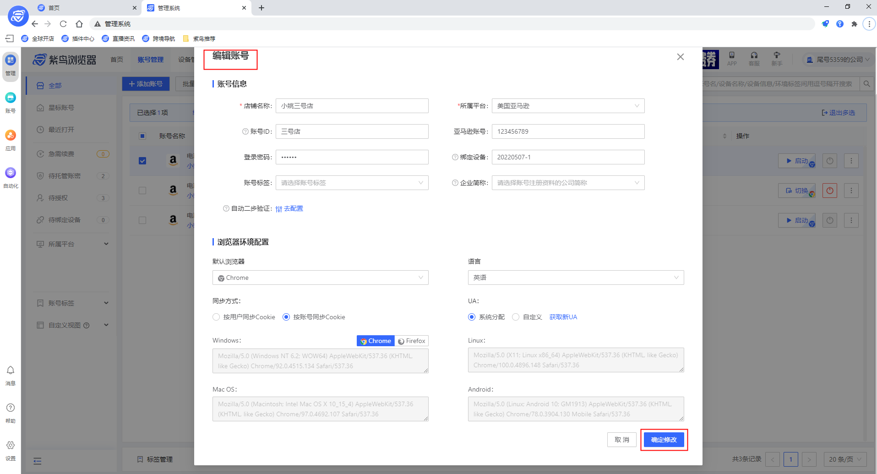Click inside the 登录密码 password field
The height and width of the screenshot is (474, 877).
coord(351,157)
